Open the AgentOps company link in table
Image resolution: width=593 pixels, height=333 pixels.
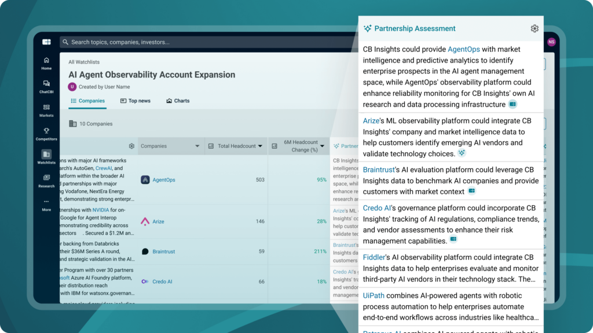point(163,180)
